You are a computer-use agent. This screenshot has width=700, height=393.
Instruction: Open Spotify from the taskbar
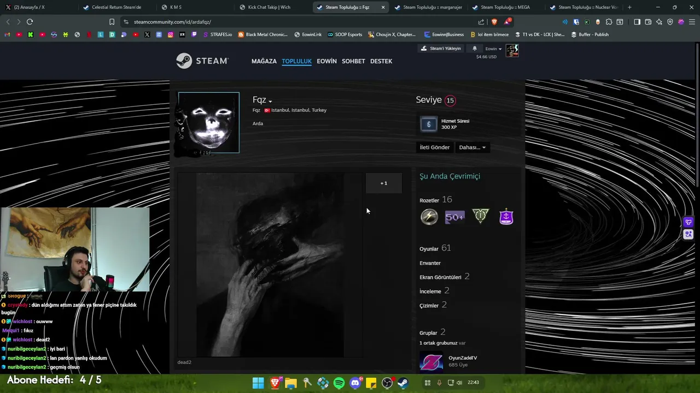pyautogui.click(x=339, y=383)
